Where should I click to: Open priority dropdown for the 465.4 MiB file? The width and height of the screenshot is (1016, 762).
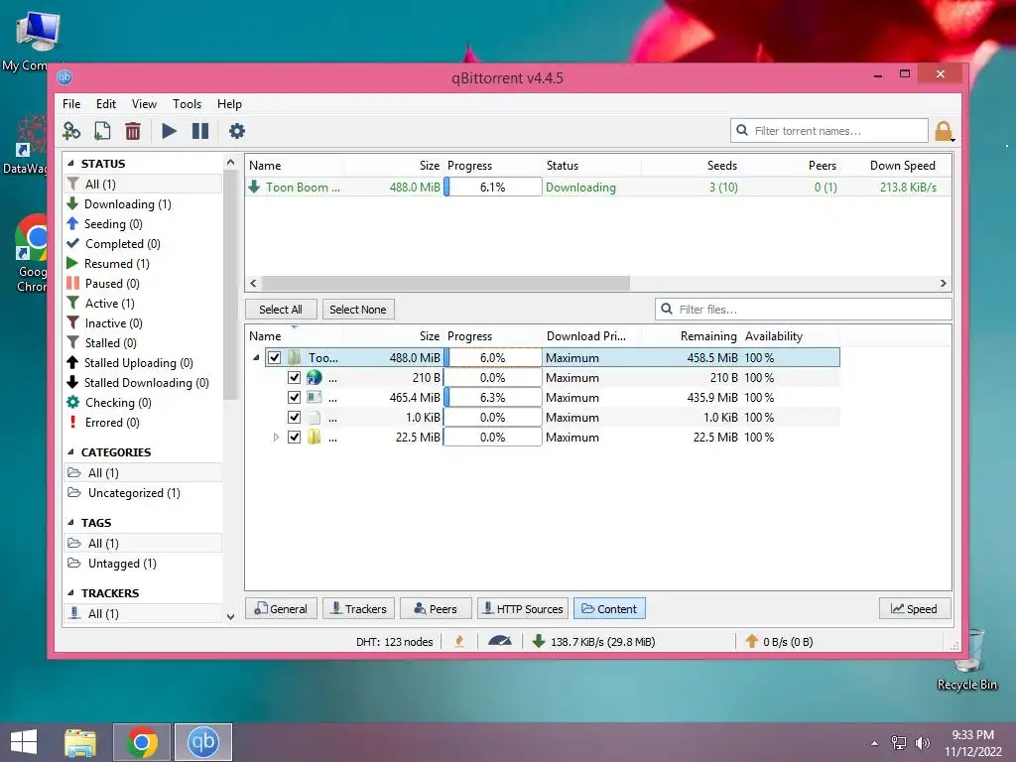click(591, 398)
